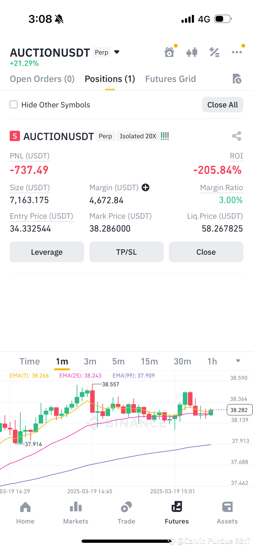The width and height of the screenshot is (253, 548).
Task: Expand the AUCTIONUSDT symbol dropdown arrow
Action: point(117,52)
